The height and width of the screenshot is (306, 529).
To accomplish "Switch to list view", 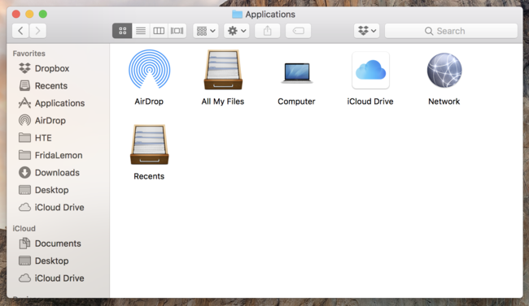I will coord(141,31).
